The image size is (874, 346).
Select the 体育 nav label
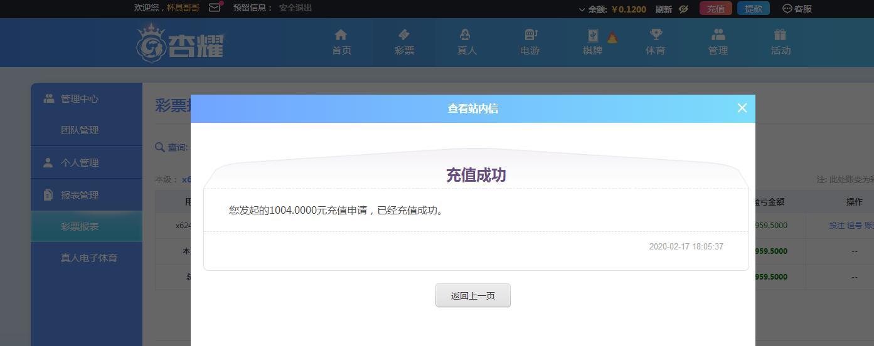(x=656, y=51)
